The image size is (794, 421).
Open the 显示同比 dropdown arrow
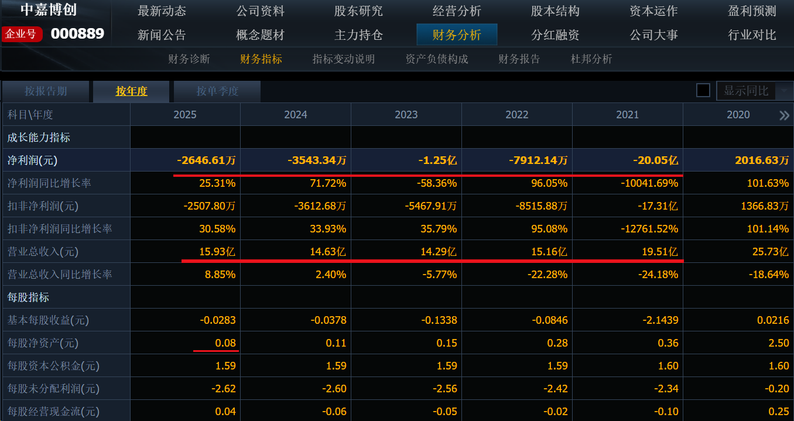pos(783,91)
